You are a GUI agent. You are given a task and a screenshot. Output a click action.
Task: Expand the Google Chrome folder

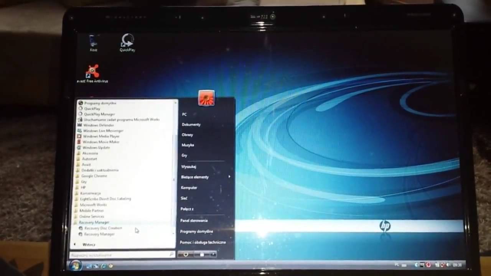[92, 176]
